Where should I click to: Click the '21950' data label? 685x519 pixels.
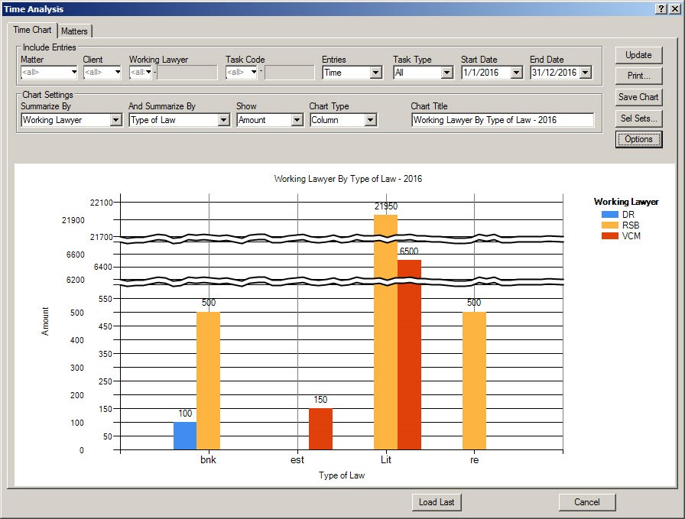pos(386,206)
